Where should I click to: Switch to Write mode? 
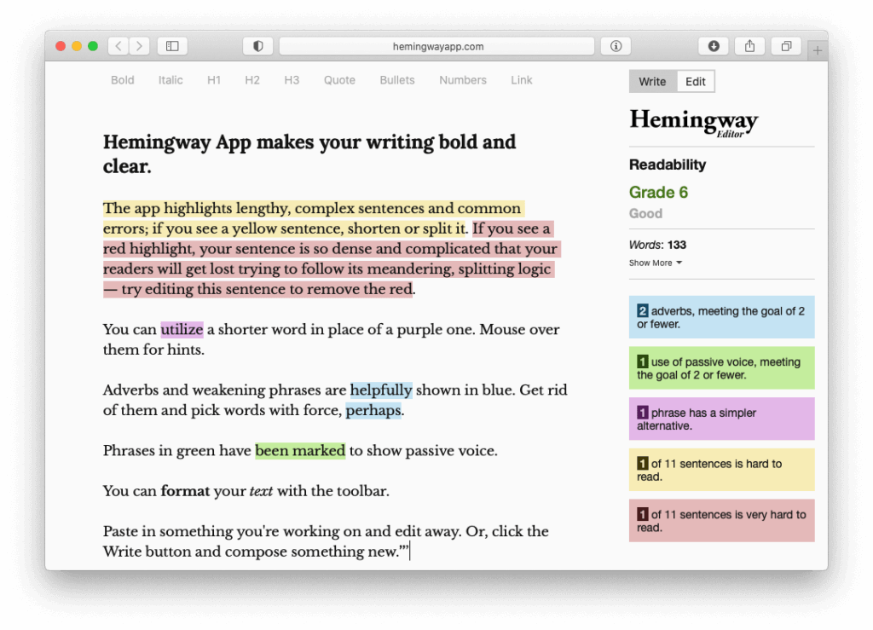point(652,81)
